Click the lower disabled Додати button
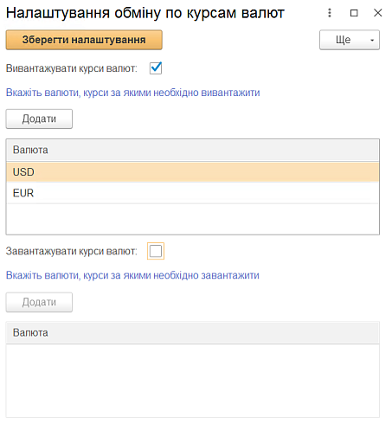Screen dimensions: 392x424 (x=39, y=302)
